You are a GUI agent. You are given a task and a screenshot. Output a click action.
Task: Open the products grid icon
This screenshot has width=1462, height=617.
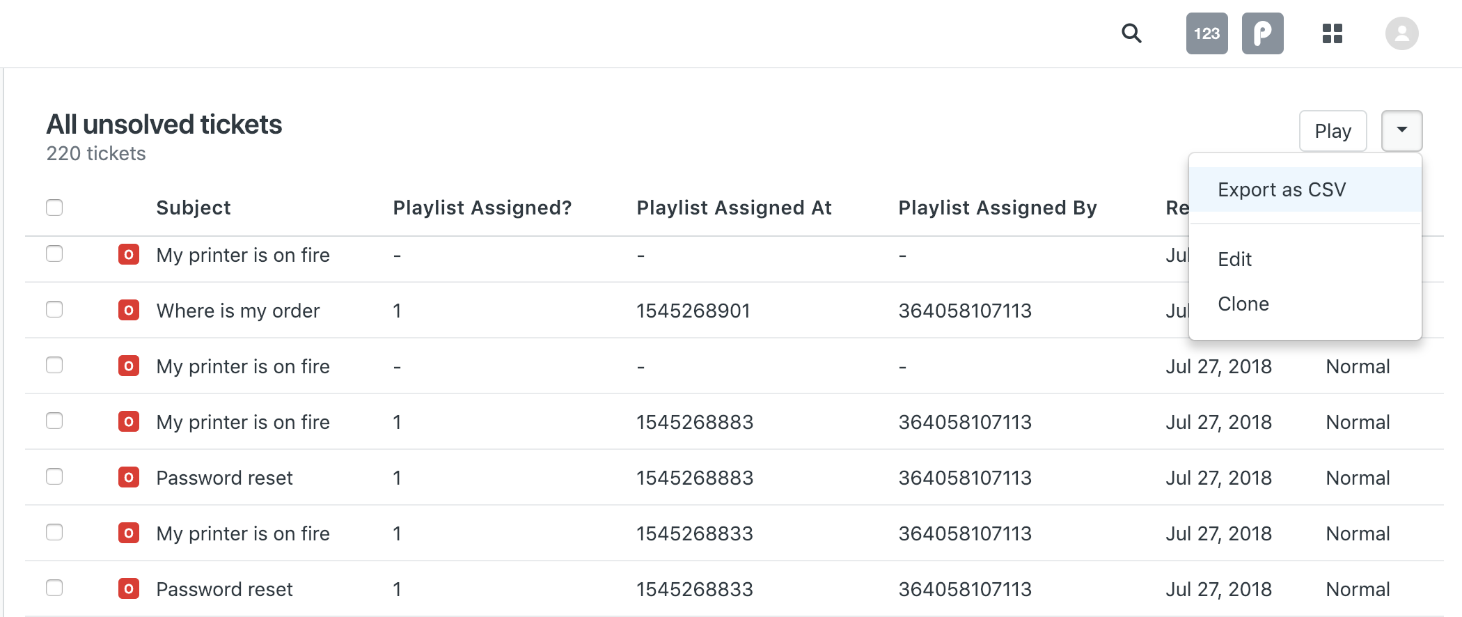pyautogui.click(x=1332, y=33)
